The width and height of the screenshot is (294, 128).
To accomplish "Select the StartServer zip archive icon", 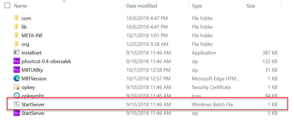I will coord(17,113).
